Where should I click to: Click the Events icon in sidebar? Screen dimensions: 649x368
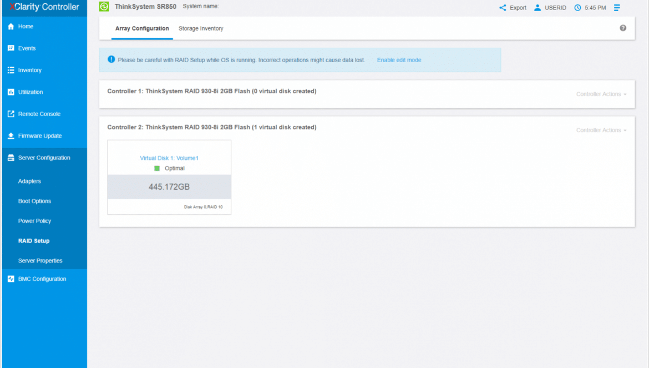click(11, 48)
